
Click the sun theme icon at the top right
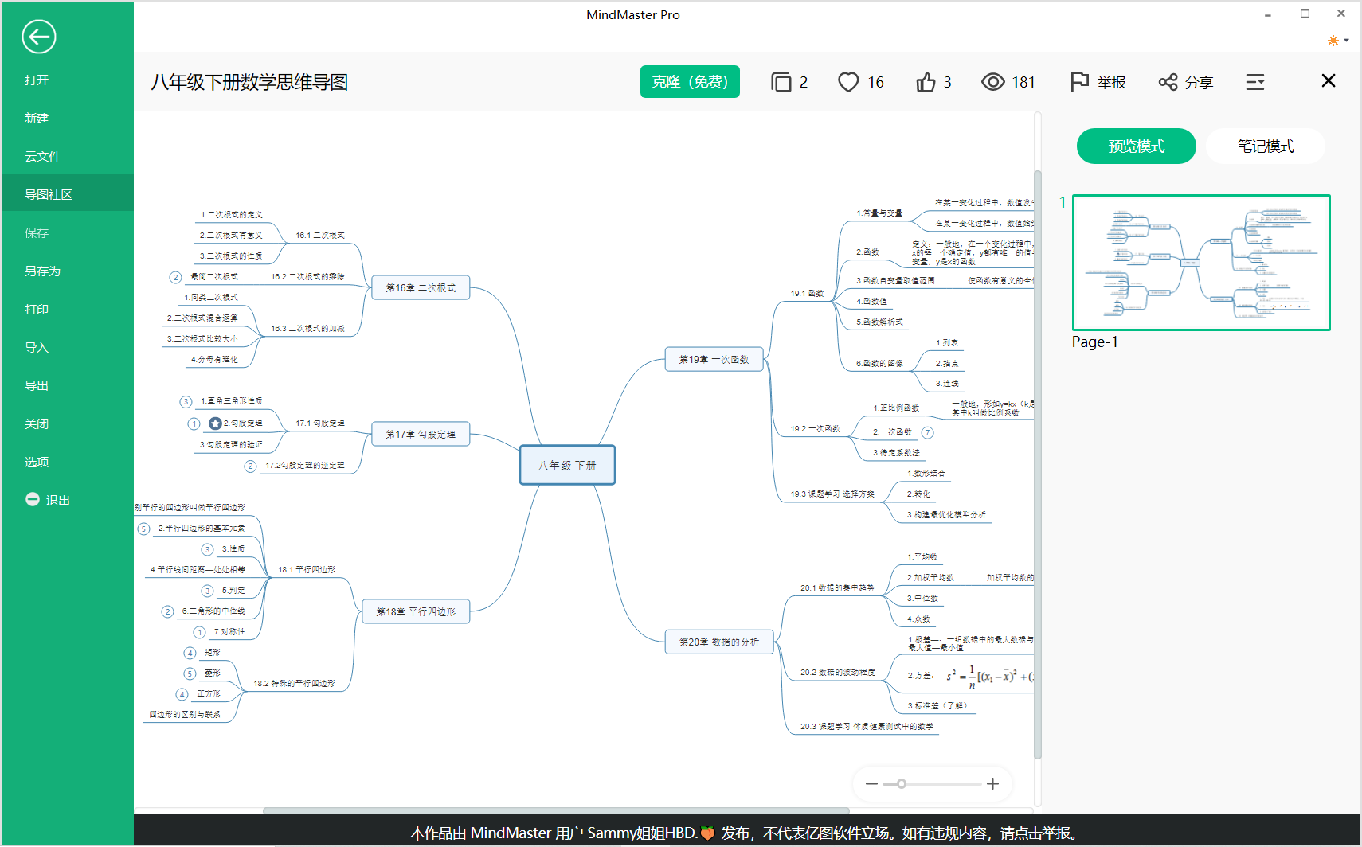tap(1333, 40)
